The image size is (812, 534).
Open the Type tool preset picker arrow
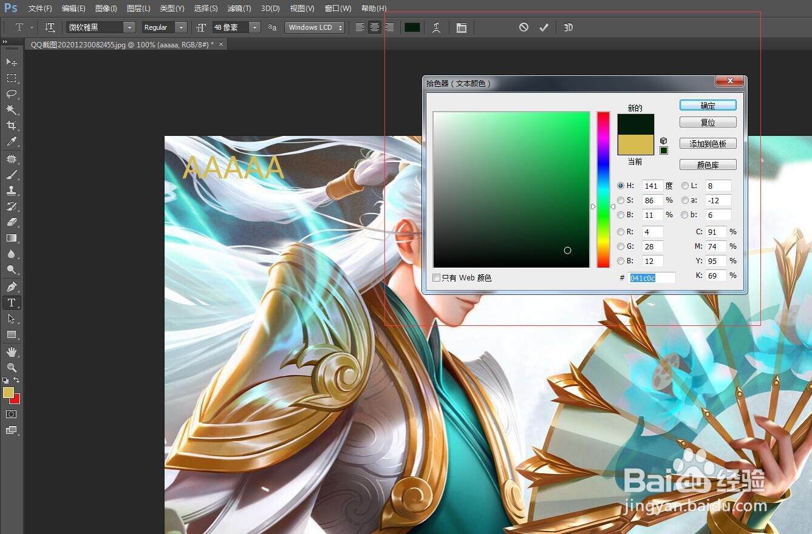32,27
